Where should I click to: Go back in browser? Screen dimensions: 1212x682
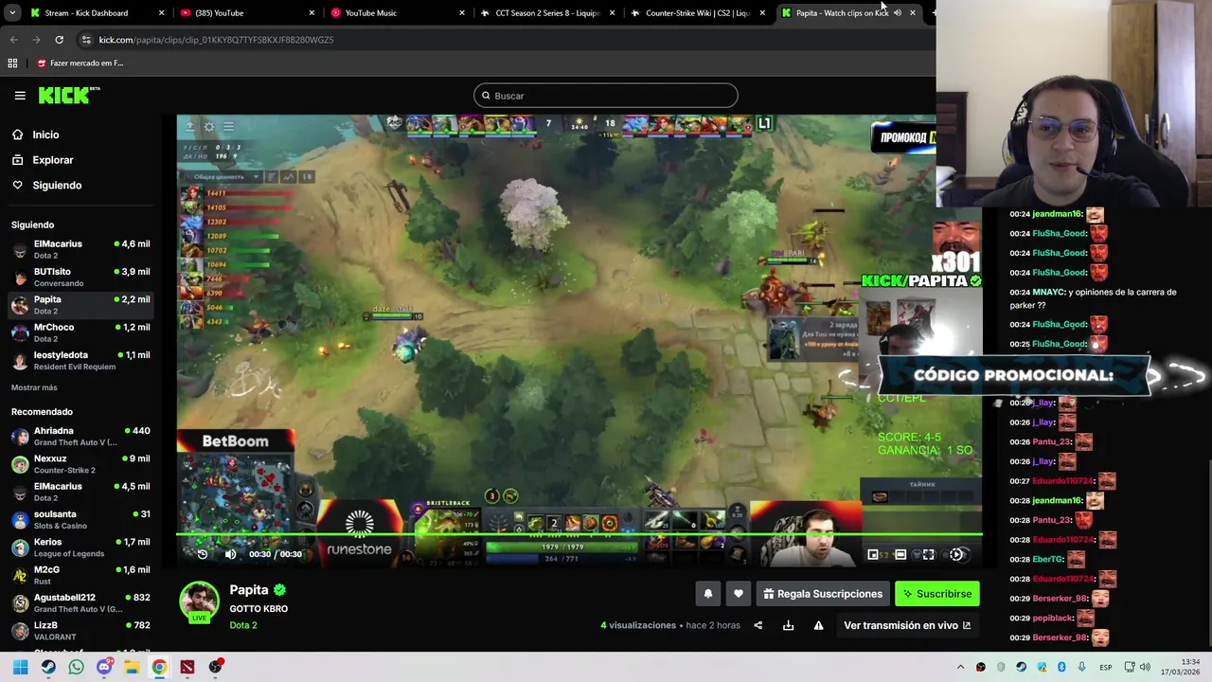(x=13, y=40)
